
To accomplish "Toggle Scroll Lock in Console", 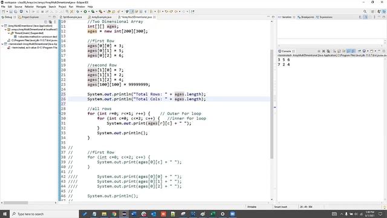I will [x=339, y=51].
